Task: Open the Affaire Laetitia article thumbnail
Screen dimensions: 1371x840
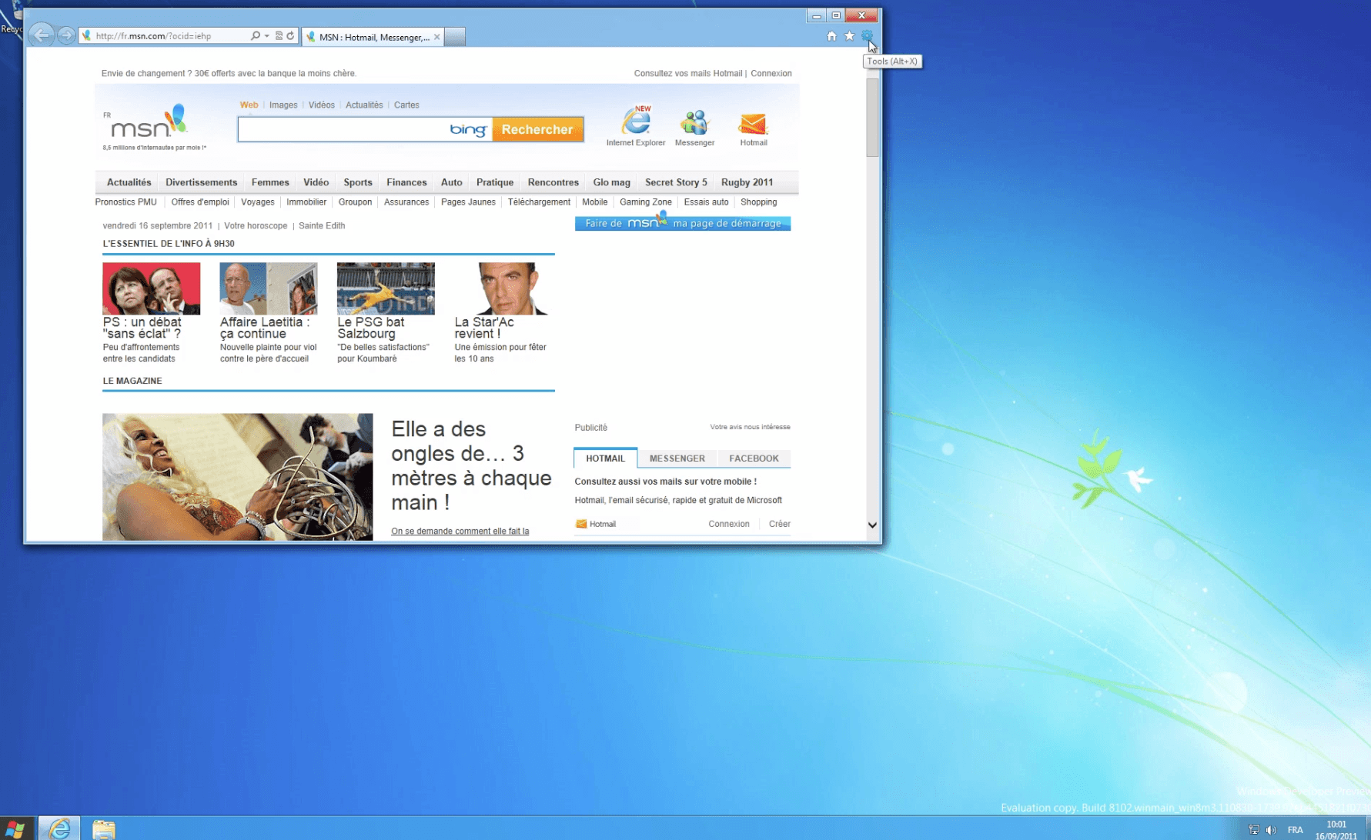Action: pos(268,288)
